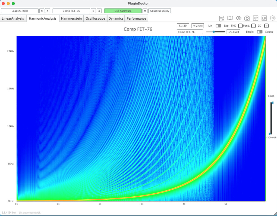Screen dimensions: 277x216
Task: Click the Use hardware button
Action: (123, 11)
